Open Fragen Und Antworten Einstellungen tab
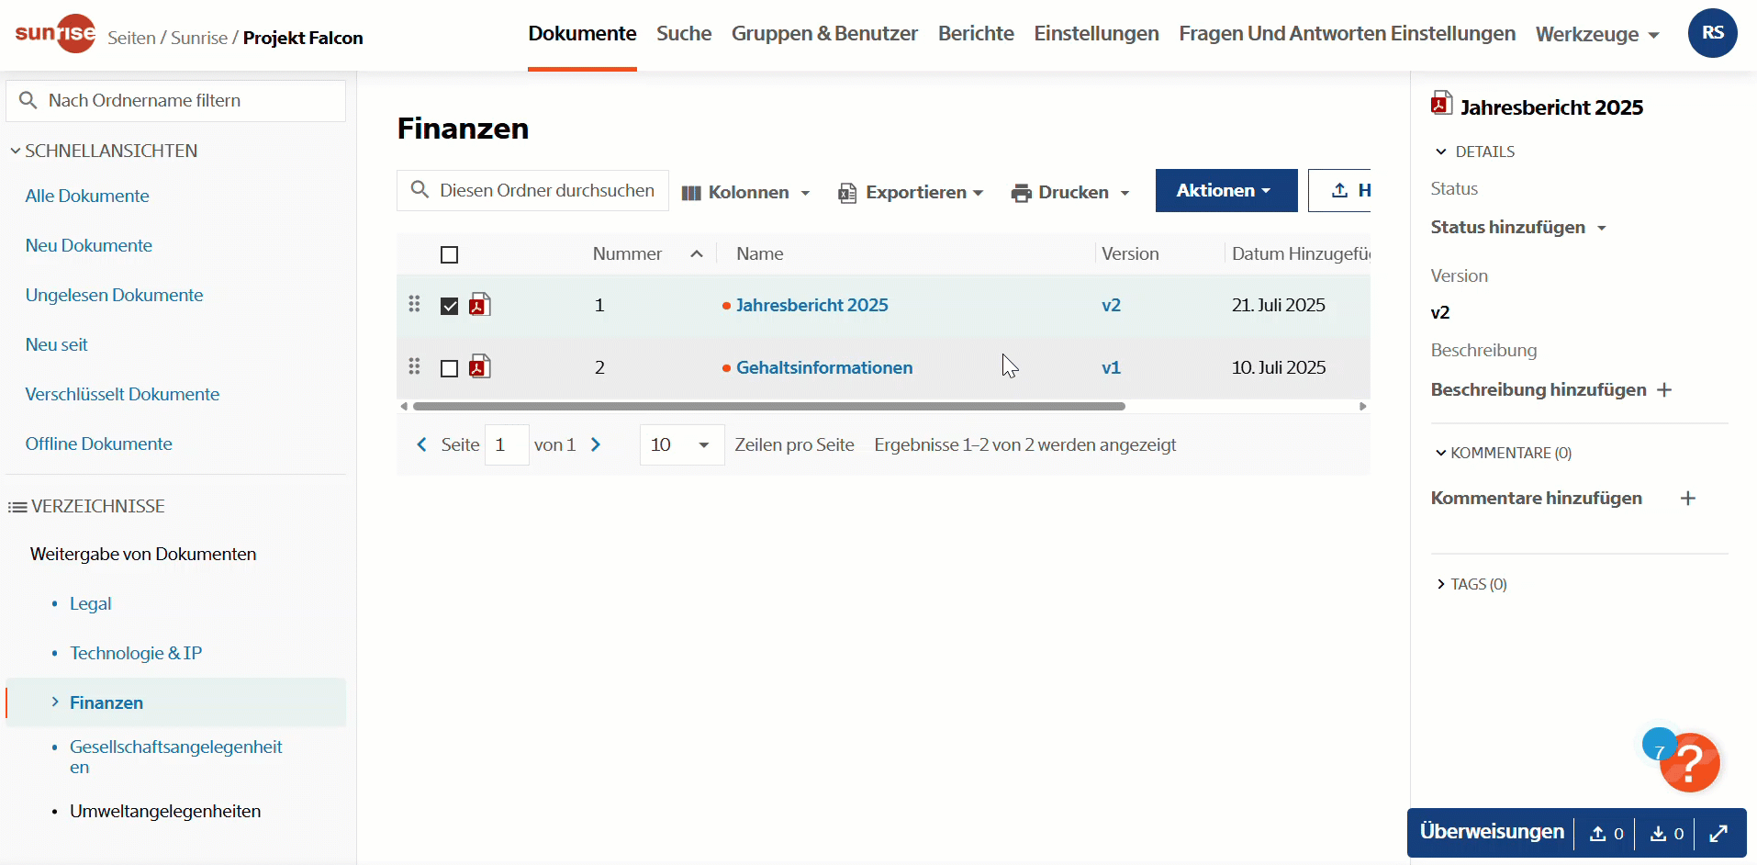The width and height of the screenshot is (1757, 865). point(1347,34)
